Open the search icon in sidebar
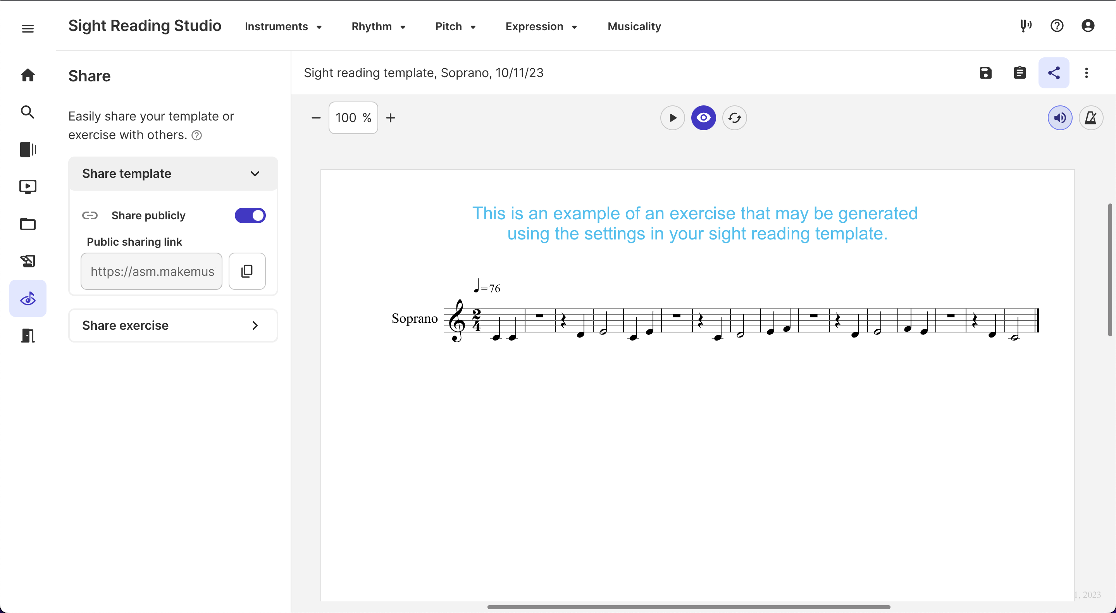The height and width of the screenshot is (613, 1116). (28, 112)
